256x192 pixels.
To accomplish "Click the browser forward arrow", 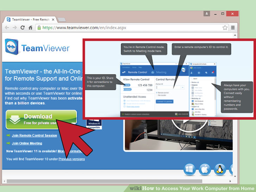I will pos(15,27).
